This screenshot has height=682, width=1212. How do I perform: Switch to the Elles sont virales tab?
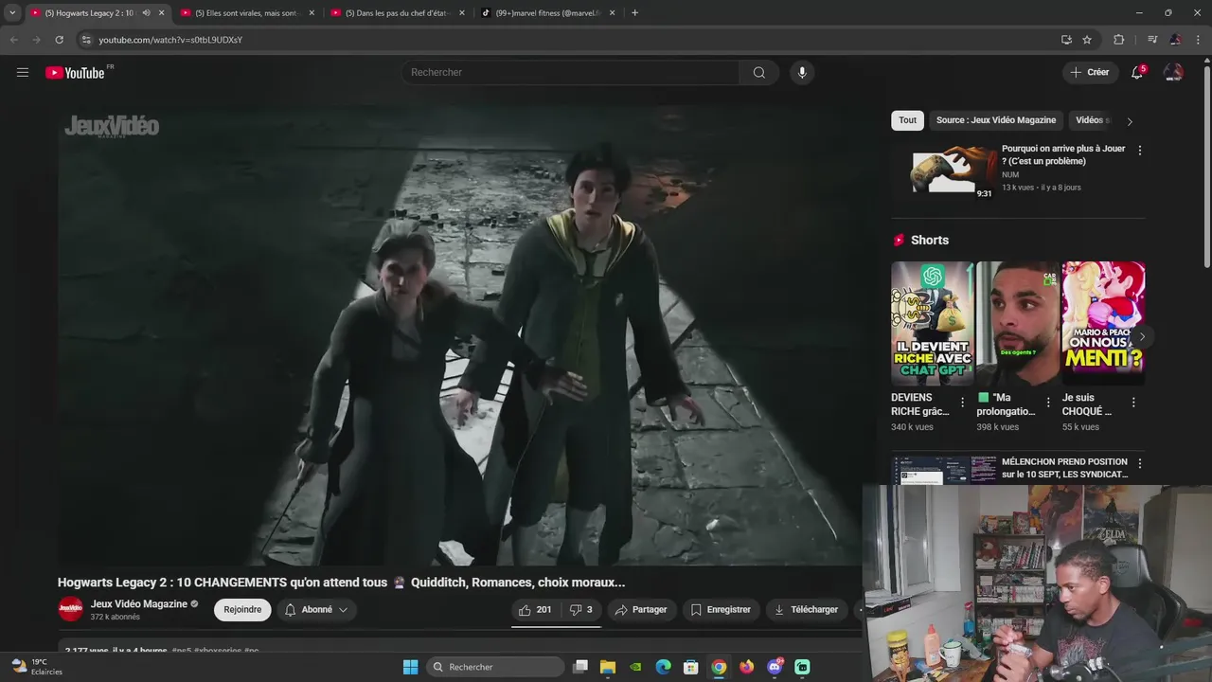coord(246,13)
